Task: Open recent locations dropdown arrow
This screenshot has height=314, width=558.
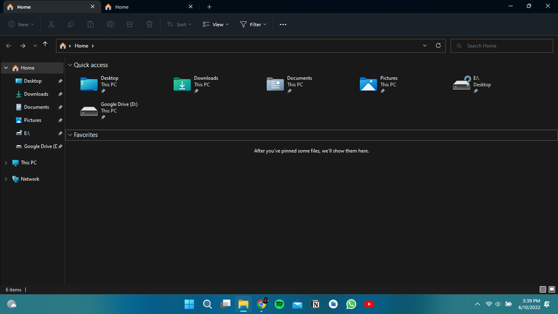Action: coord(35,46)
